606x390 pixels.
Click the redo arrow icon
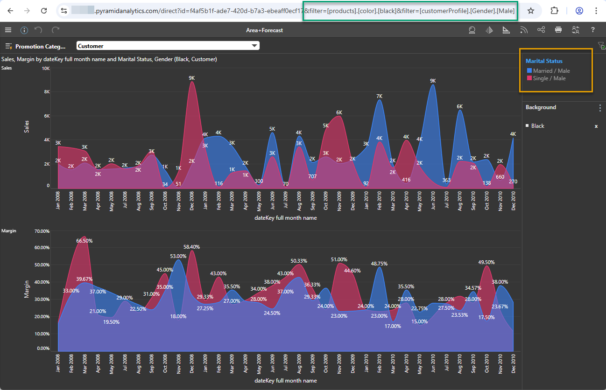tap(56, 30)
